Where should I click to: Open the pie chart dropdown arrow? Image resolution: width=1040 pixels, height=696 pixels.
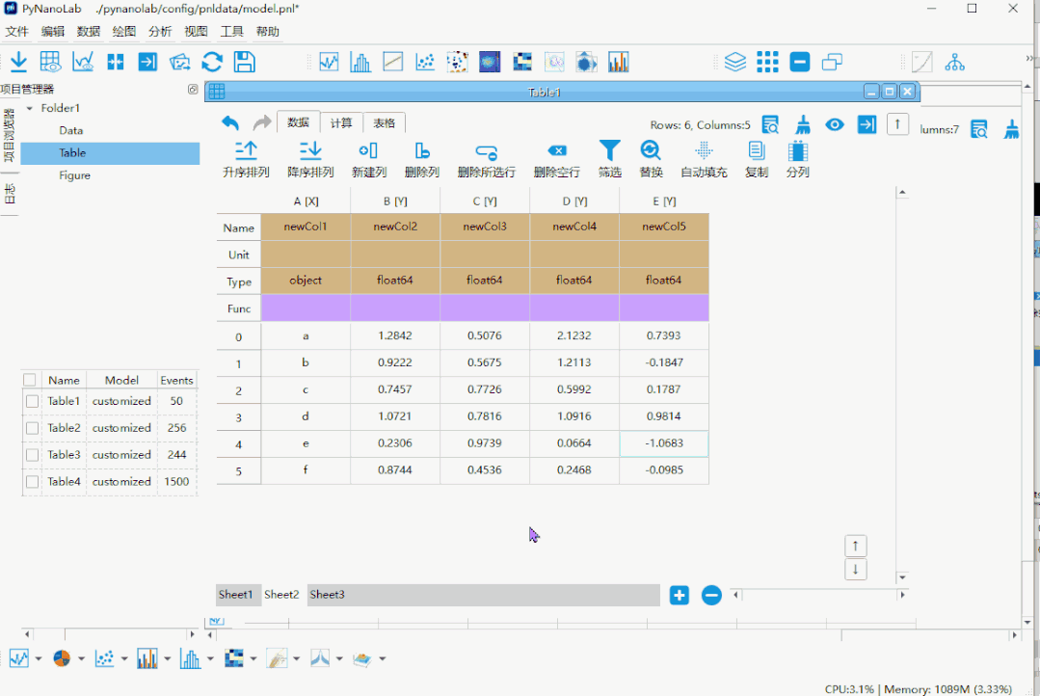coord(81,658)
